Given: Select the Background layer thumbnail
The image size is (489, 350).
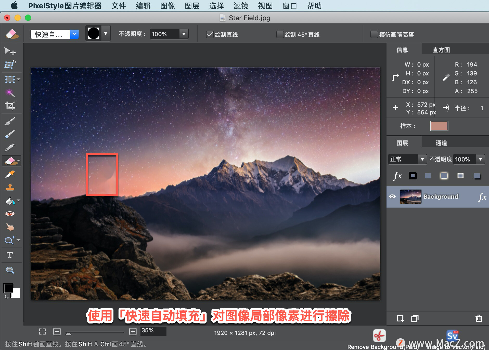Looking at the screenshot, I should pyautogui.click(x=410, y=197).
